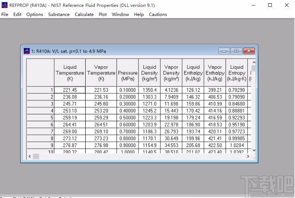This screenshot has width=295, height=198.
Task: Select the Vapor Enthalpy column header
Action: click(x=215, y=73)
